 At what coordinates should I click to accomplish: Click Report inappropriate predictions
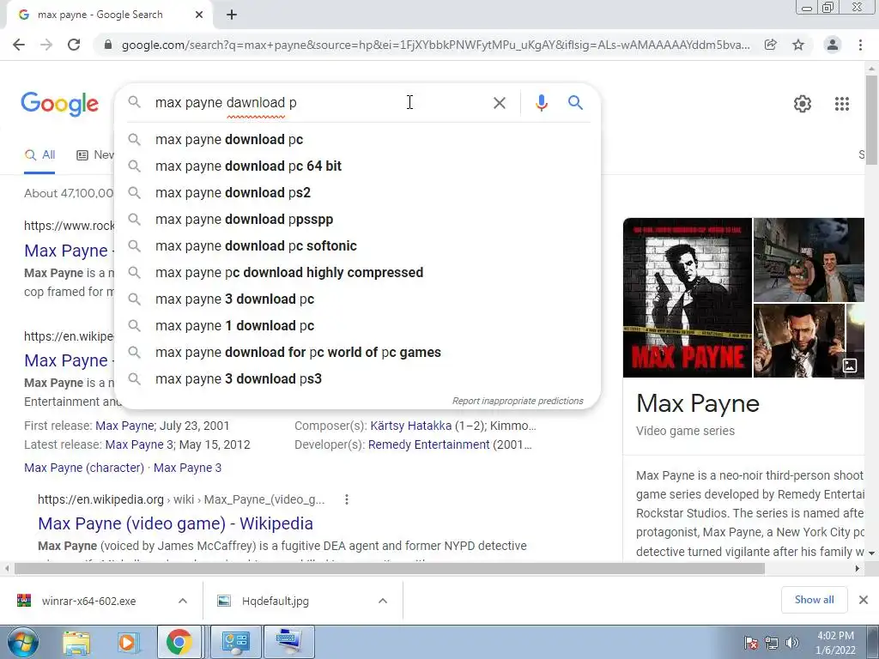click(x=518, y=402)
